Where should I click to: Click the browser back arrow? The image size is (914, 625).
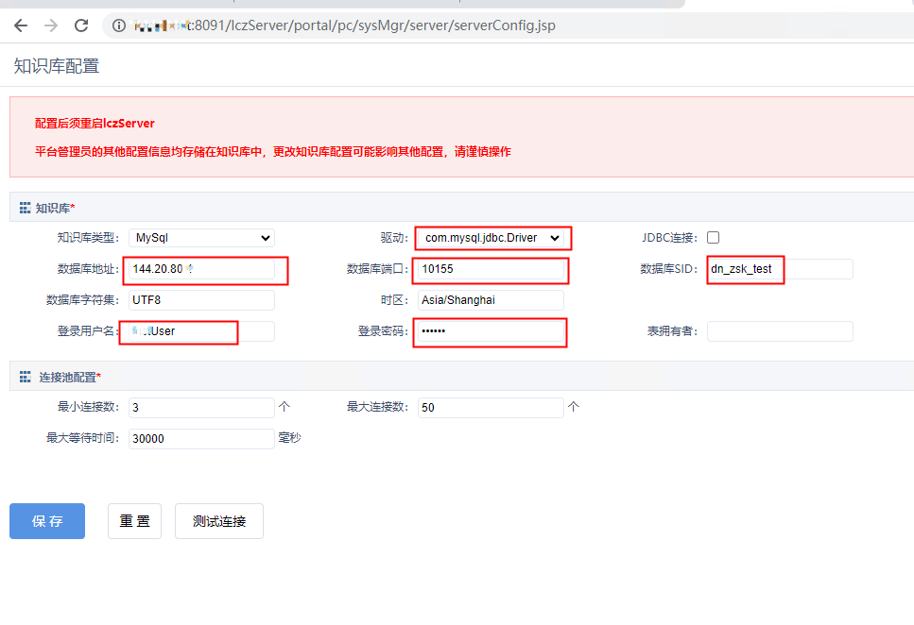[21, 25]
